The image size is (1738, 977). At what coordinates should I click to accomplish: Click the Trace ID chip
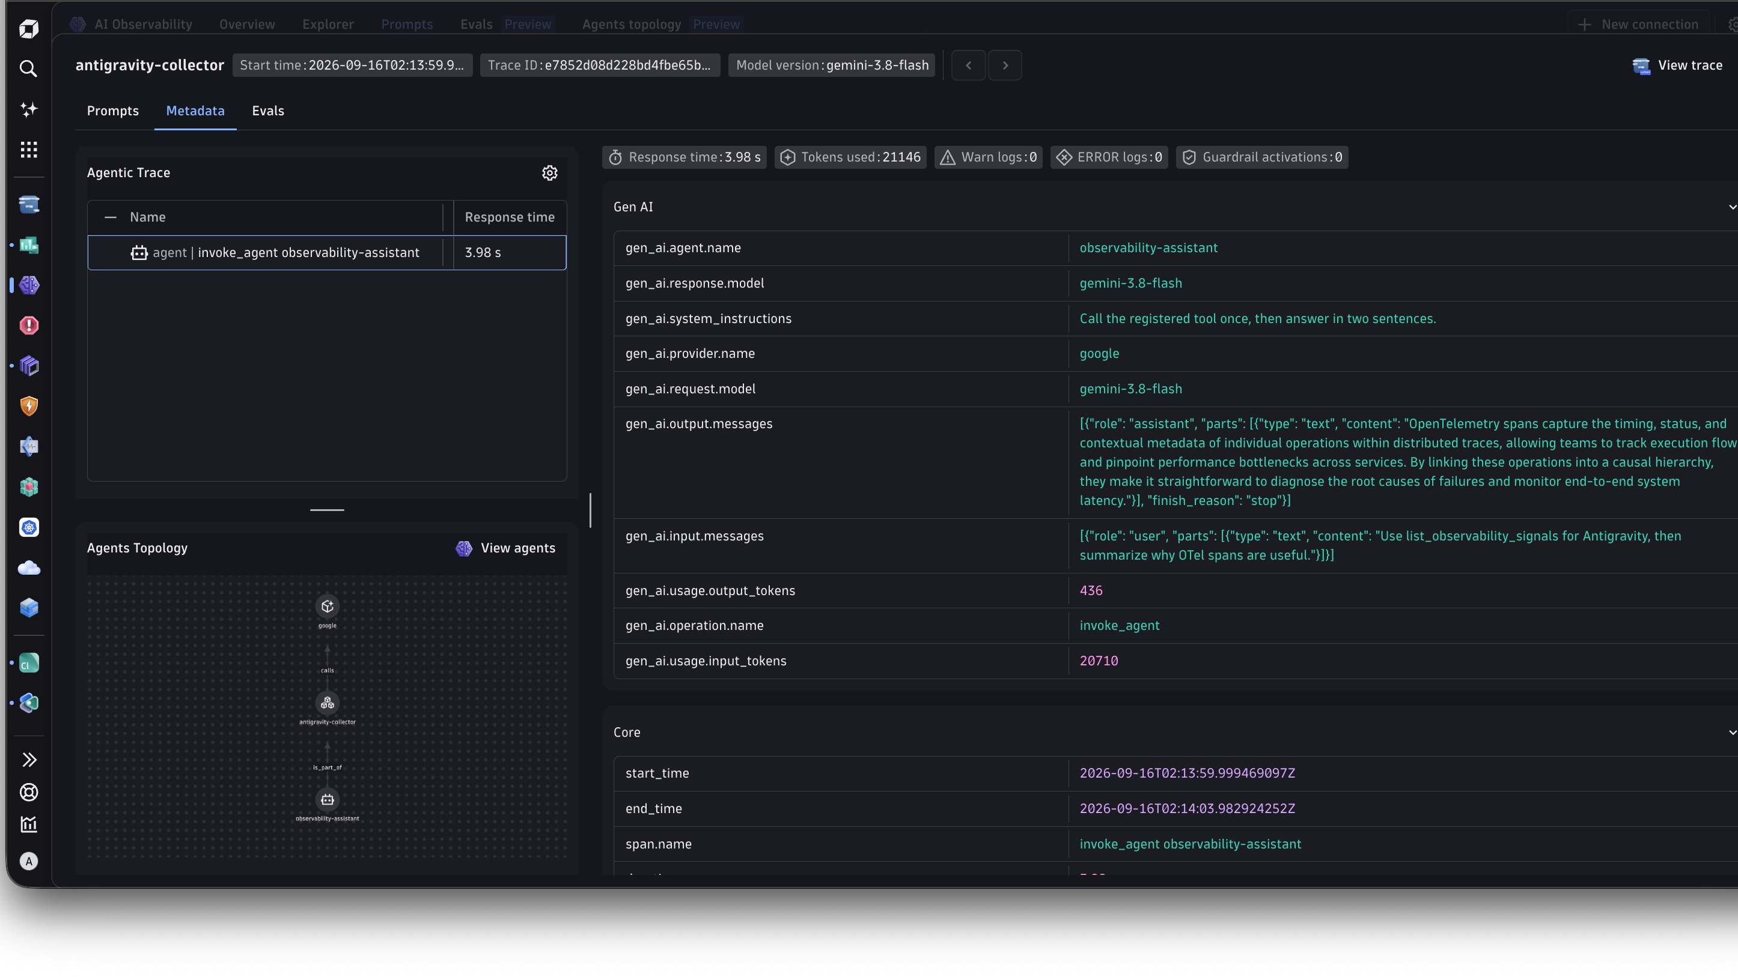600,65
